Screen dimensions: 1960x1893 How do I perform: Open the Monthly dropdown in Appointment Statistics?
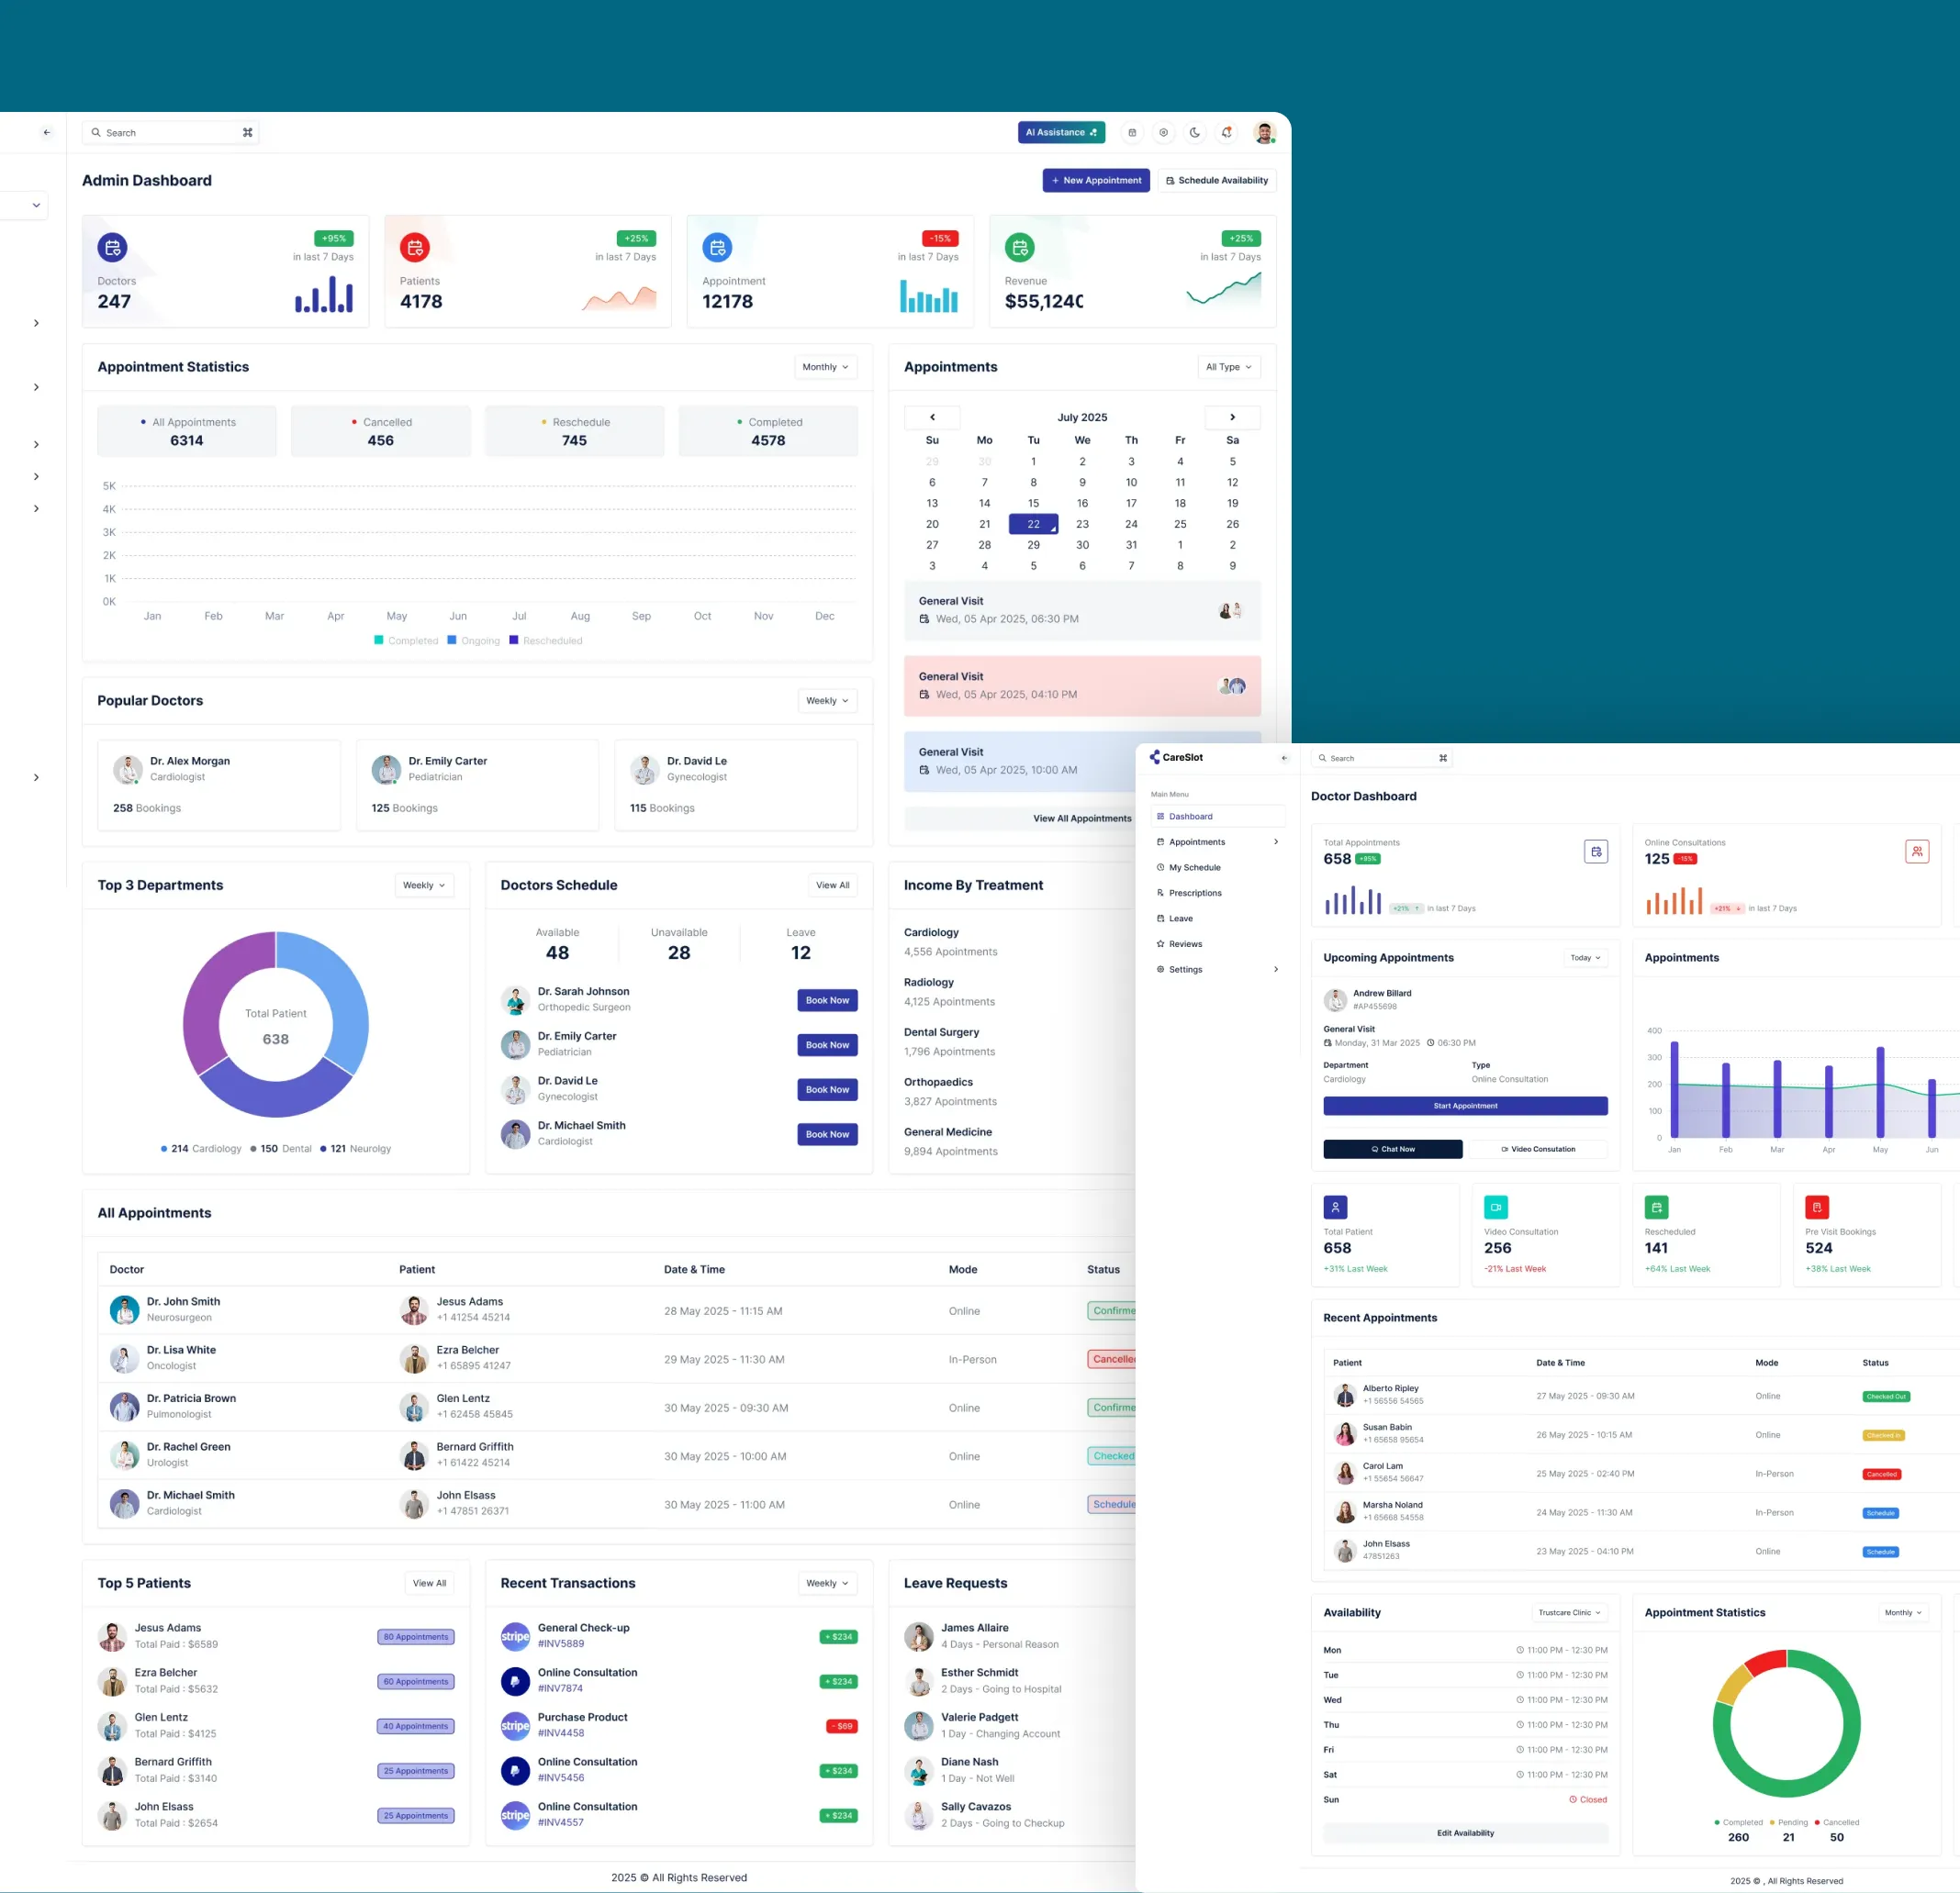(x=825, y=367)
